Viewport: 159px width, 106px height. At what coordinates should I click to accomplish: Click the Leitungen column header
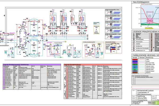142,58
